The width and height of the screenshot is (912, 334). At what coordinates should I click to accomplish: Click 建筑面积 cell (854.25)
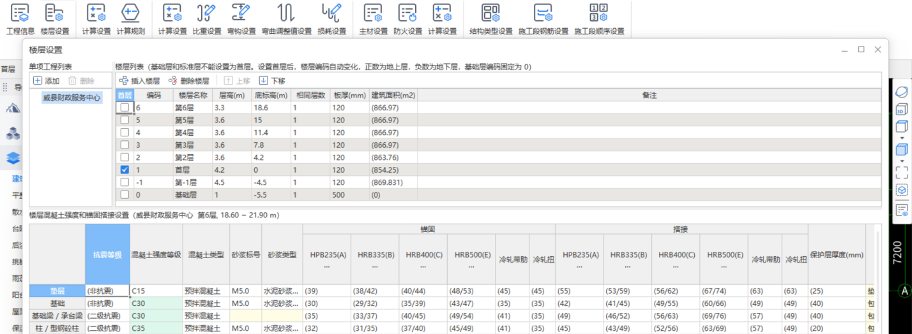click(x=393, y=170)
